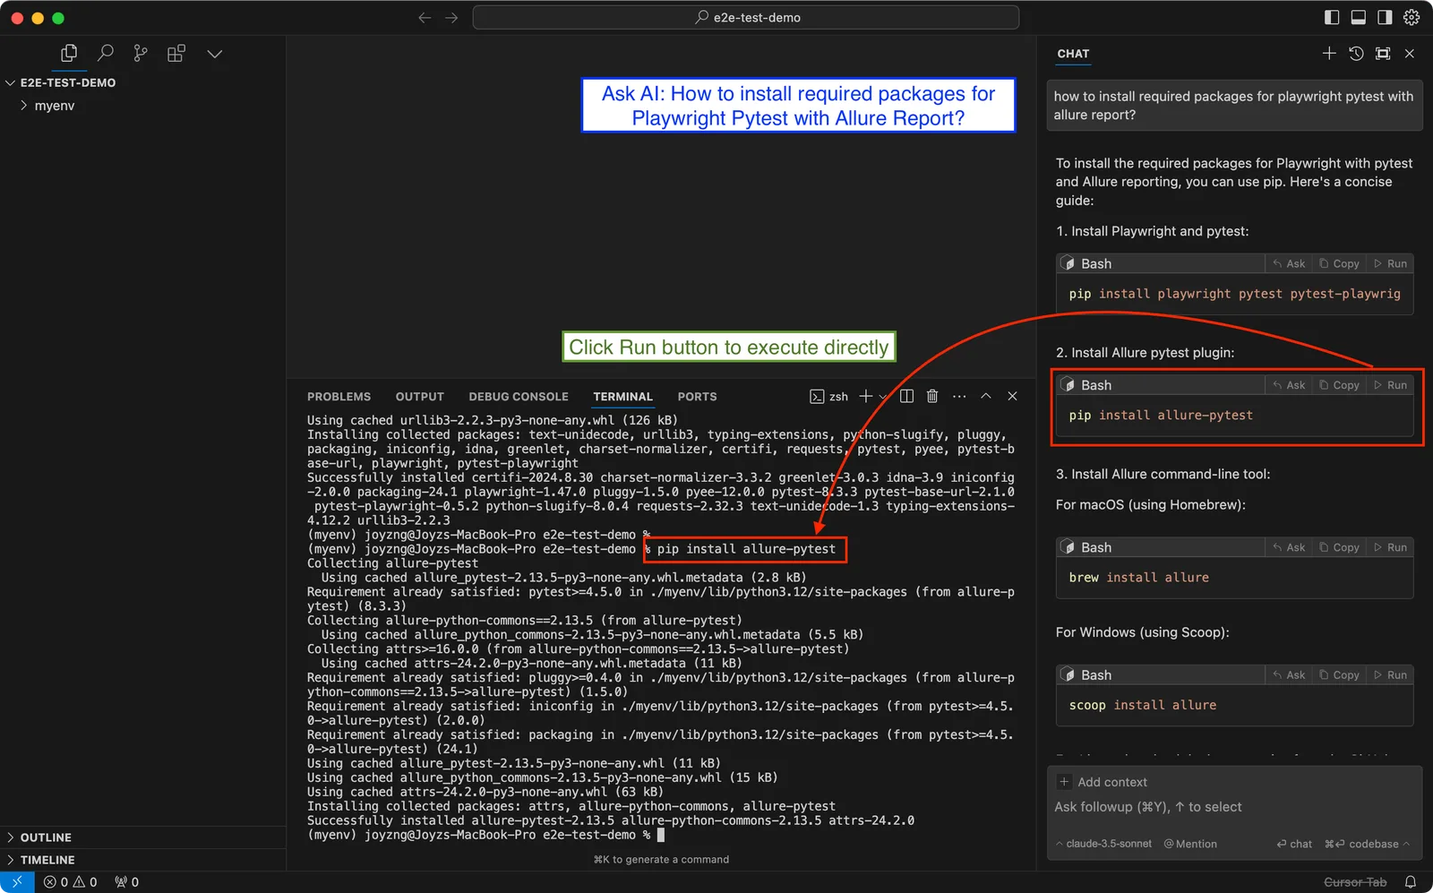This screenshot has width=1433, height=893.
Task: Open the Search view icon
Action: [105, 54]
